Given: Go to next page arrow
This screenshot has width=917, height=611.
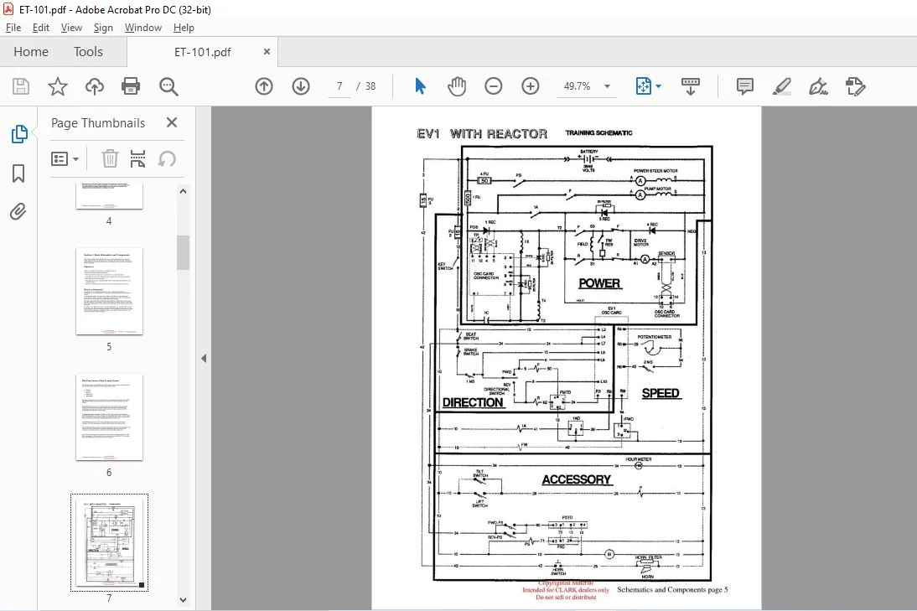Looking at the screenshot, I should [x=301, y=86].
